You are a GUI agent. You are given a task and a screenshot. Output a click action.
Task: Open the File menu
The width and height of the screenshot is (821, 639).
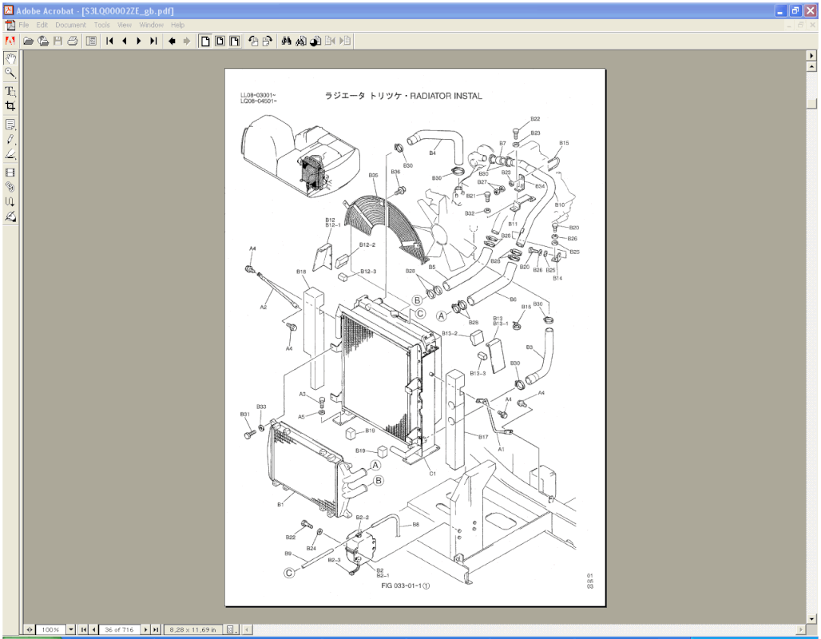click(x=24, y=25)
